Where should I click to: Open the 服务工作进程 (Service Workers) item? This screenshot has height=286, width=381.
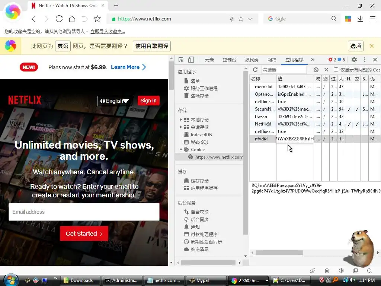[204, 88]
